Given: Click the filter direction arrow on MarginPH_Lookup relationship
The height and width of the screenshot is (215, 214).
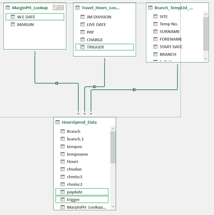Looking at the screenshot, I should coord(56,83).
